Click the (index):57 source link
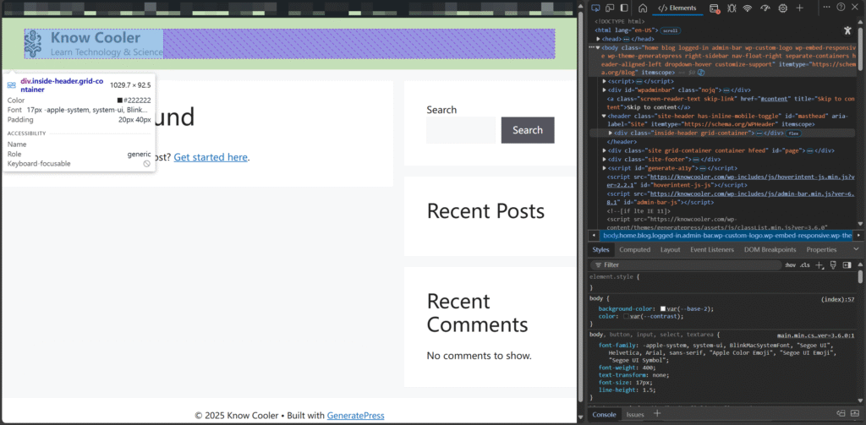 point(838,299)
